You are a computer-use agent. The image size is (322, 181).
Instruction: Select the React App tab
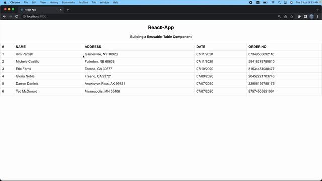pyautogui.click(x=41, y=10)
